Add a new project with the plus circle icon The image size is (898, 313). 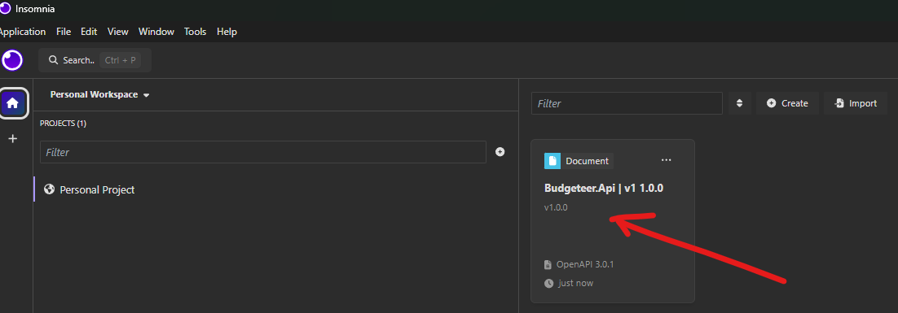(500, 152)
